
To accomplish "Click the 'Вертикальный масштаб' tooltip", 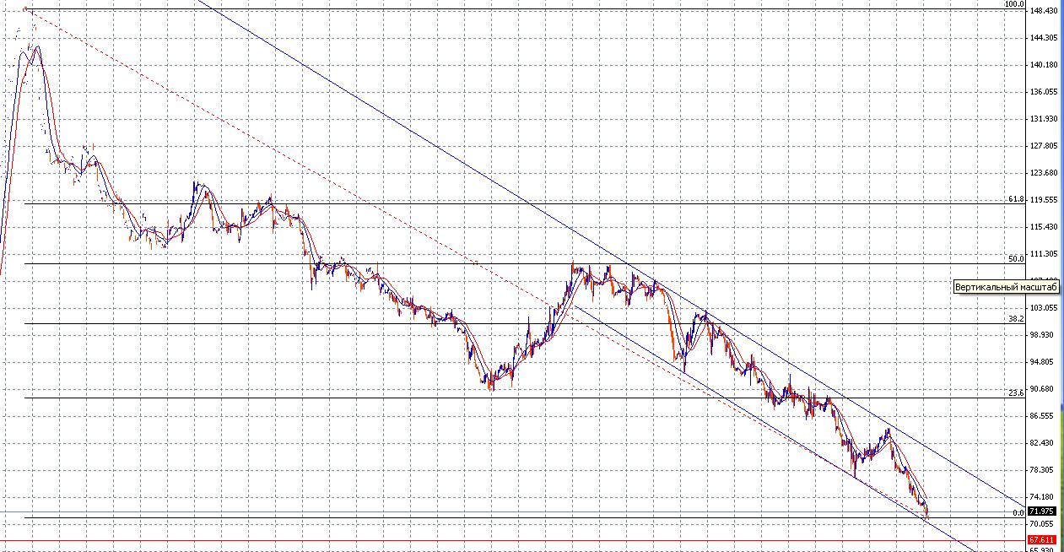I will [1006, 287].
